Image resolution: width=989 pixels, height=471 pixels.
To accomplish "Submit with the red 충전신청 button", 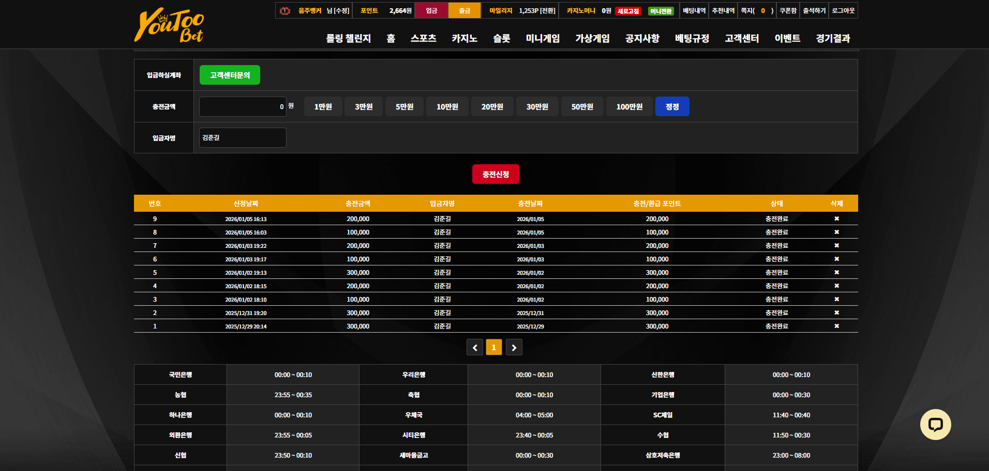I will point(496,174).
